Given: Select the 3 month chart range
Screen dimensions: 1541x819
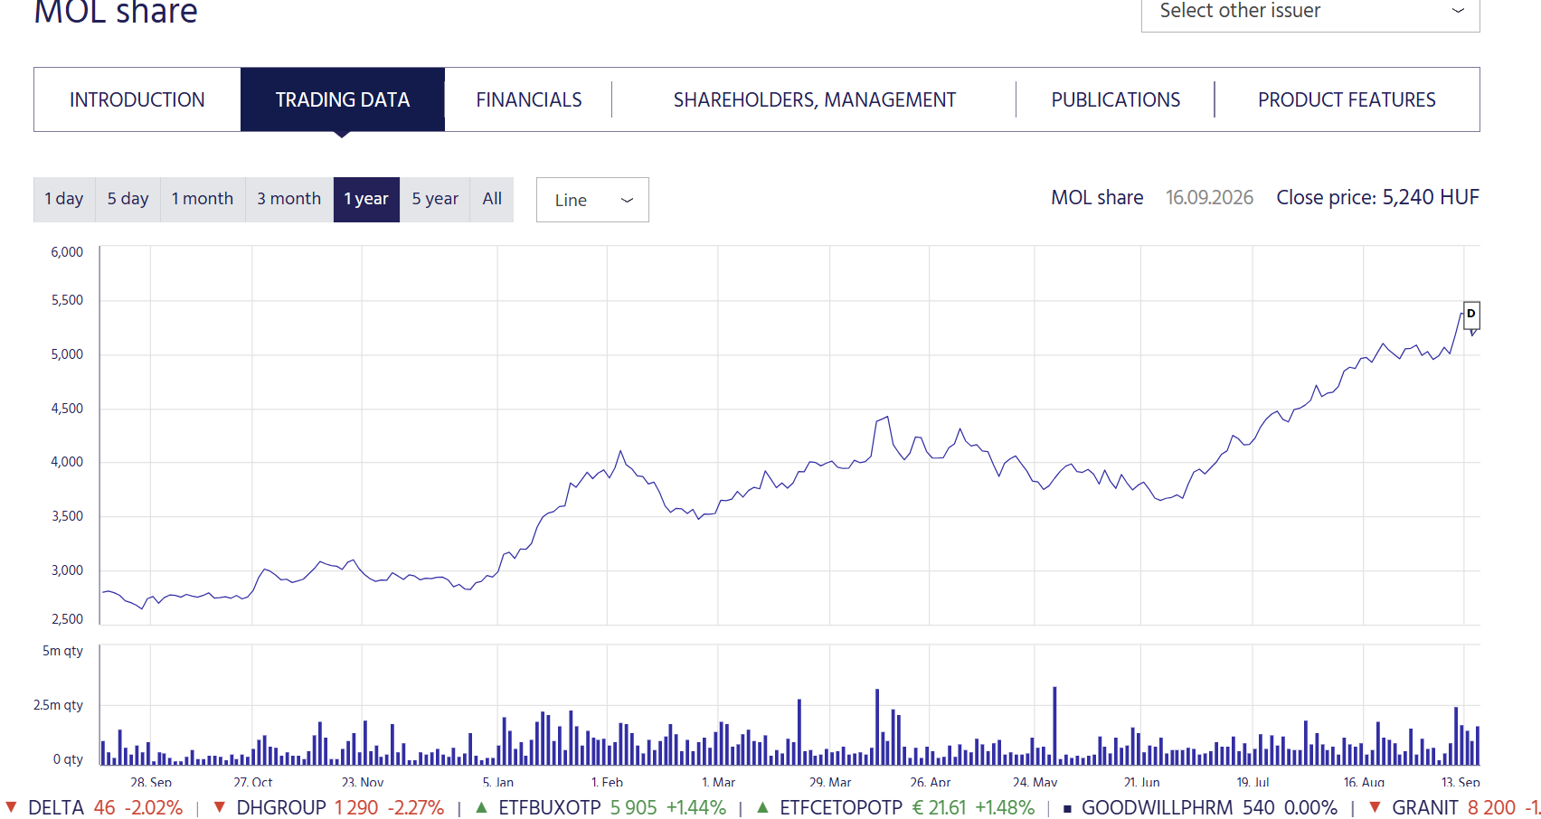Looking at the screenshot, I should (x=289, y=199).
